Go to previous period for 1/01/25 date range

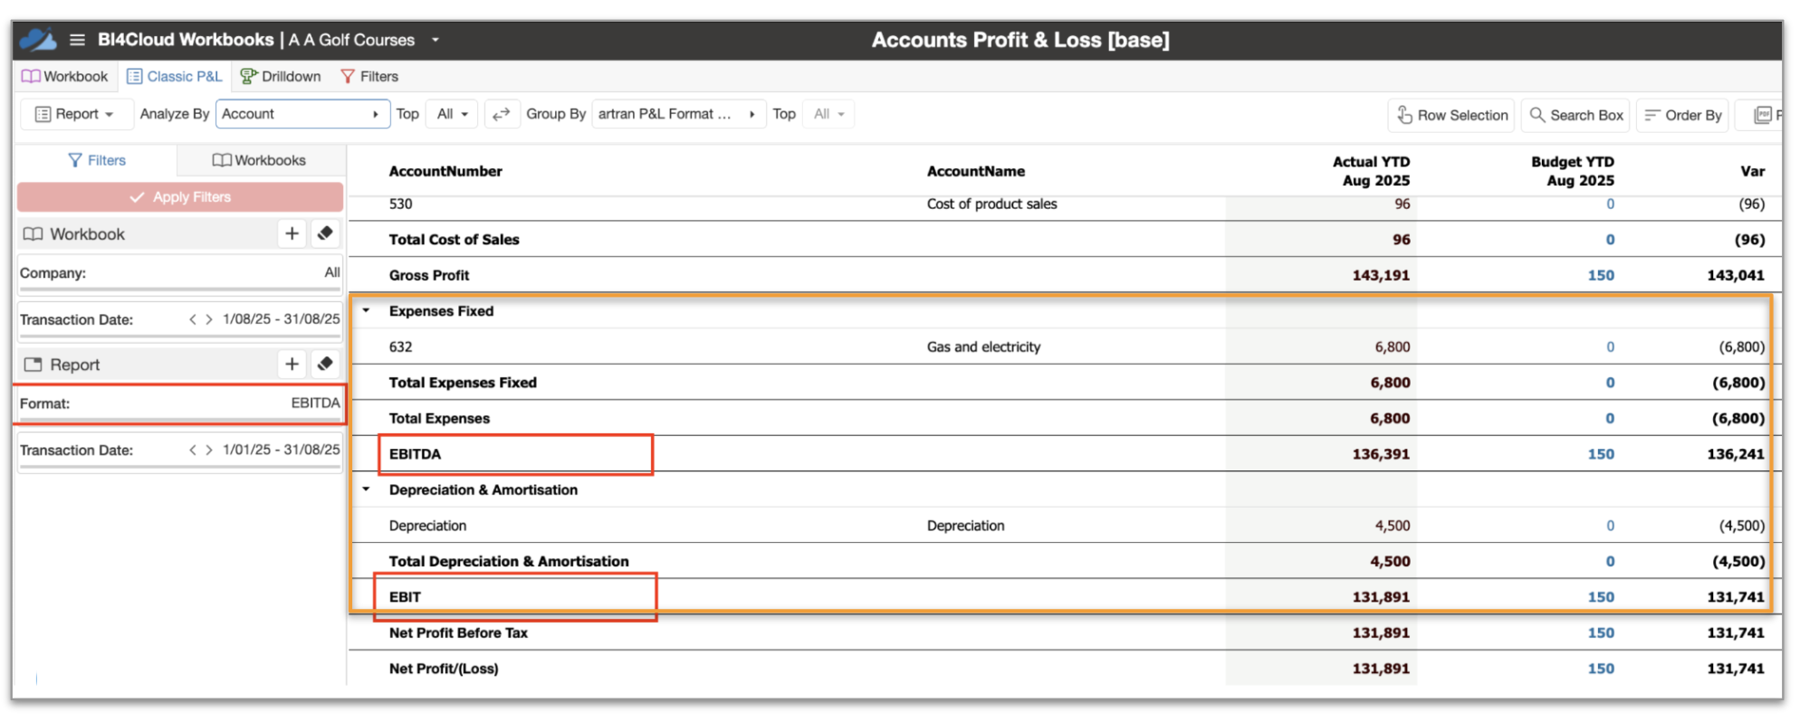pyautogui.click(x=193, y=450)
